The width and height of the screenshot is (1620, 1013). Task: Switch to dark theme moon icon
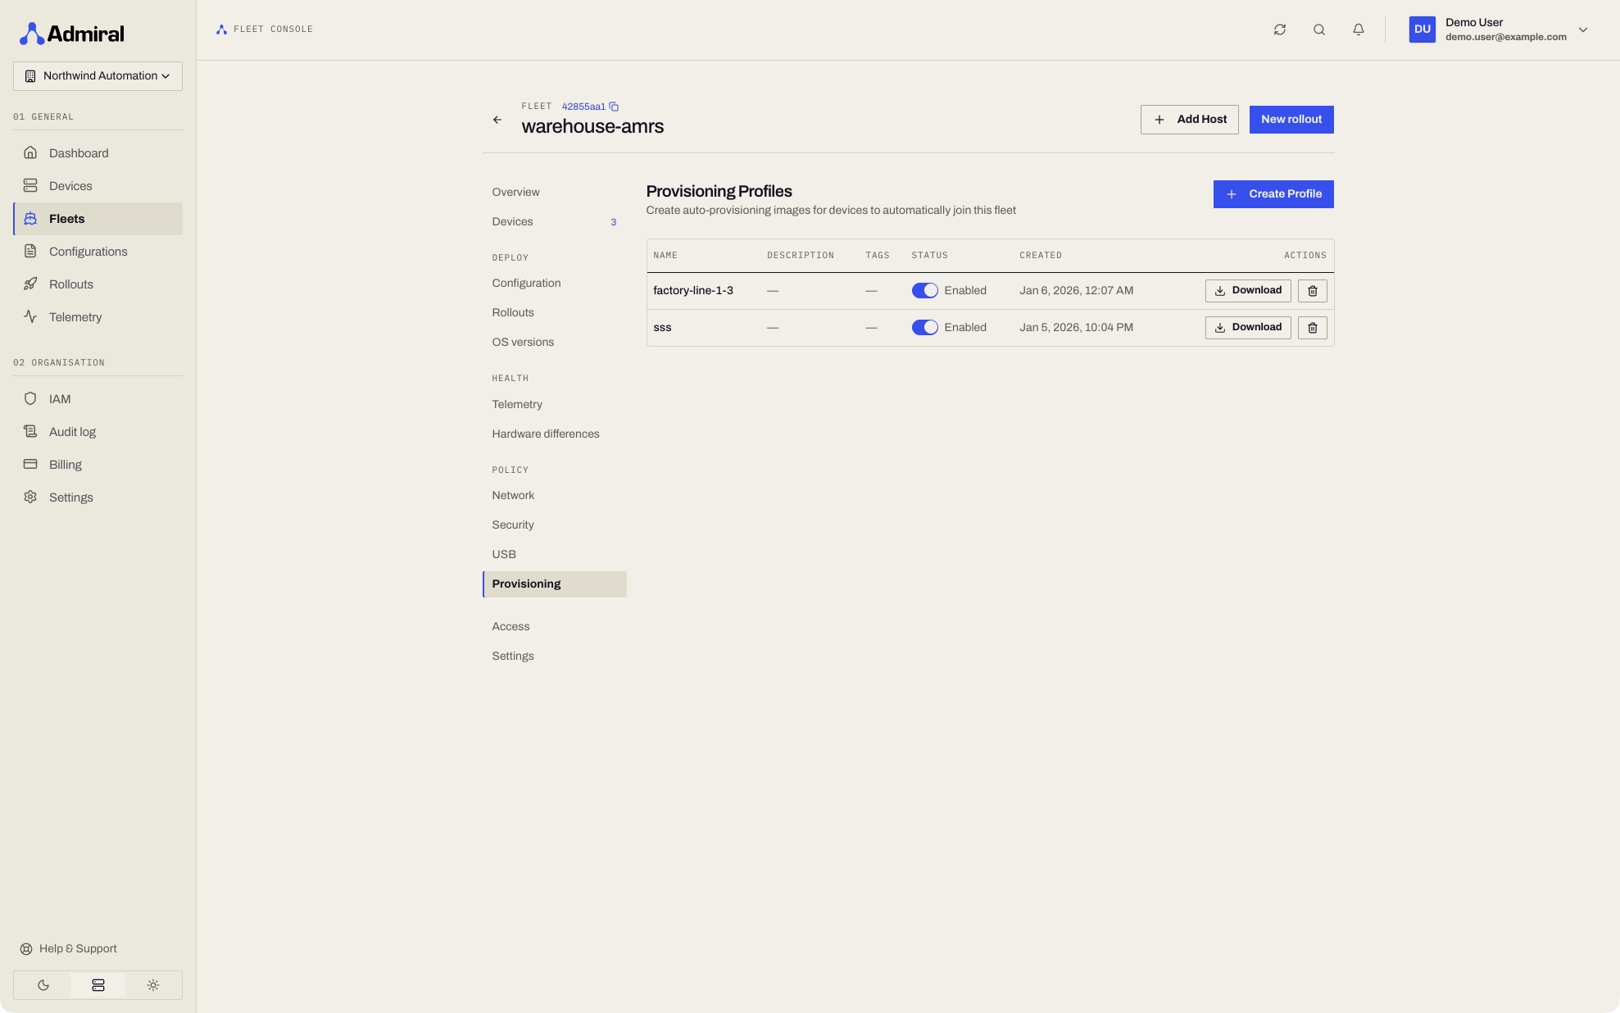(x=43, y=985)
